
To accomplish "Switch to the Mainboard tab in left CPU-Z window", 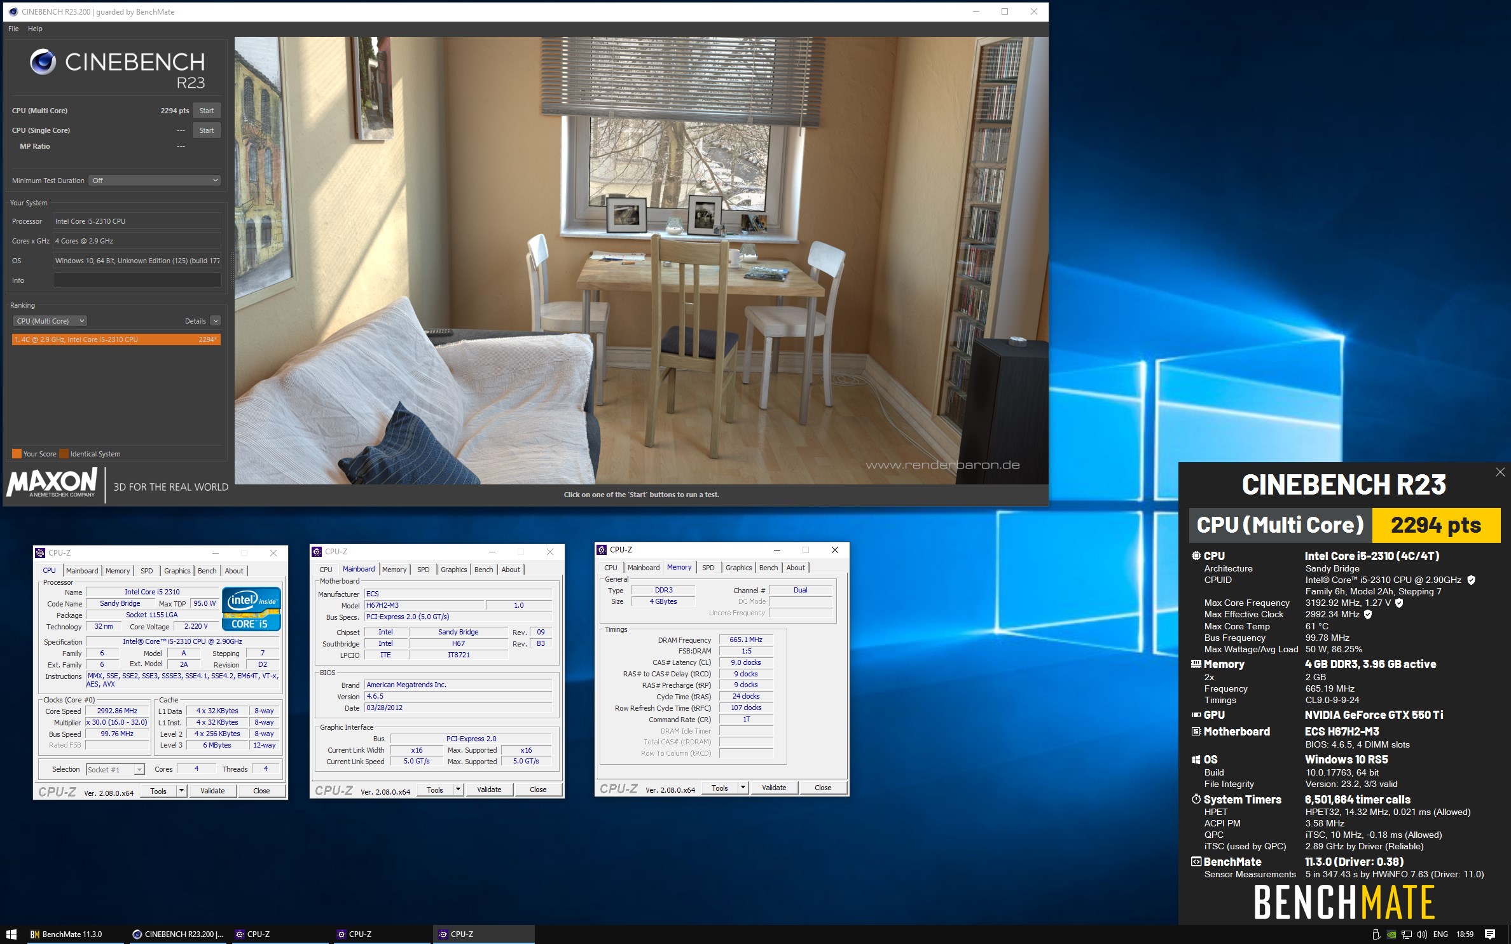I will [x=82, y=571].
